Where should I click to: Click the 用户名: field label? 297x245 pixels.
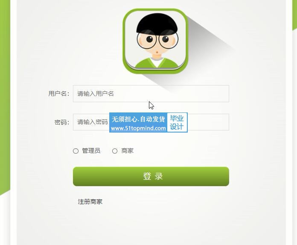click(x=59, y=94)
